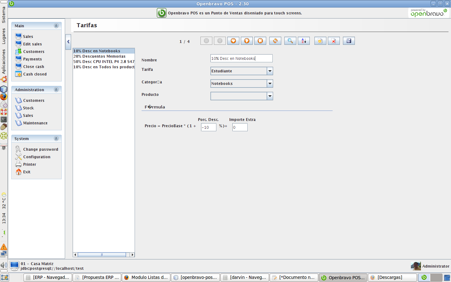Click the volume speaker icon
This screenshot has height=282, width=451.
click(4, 265)
